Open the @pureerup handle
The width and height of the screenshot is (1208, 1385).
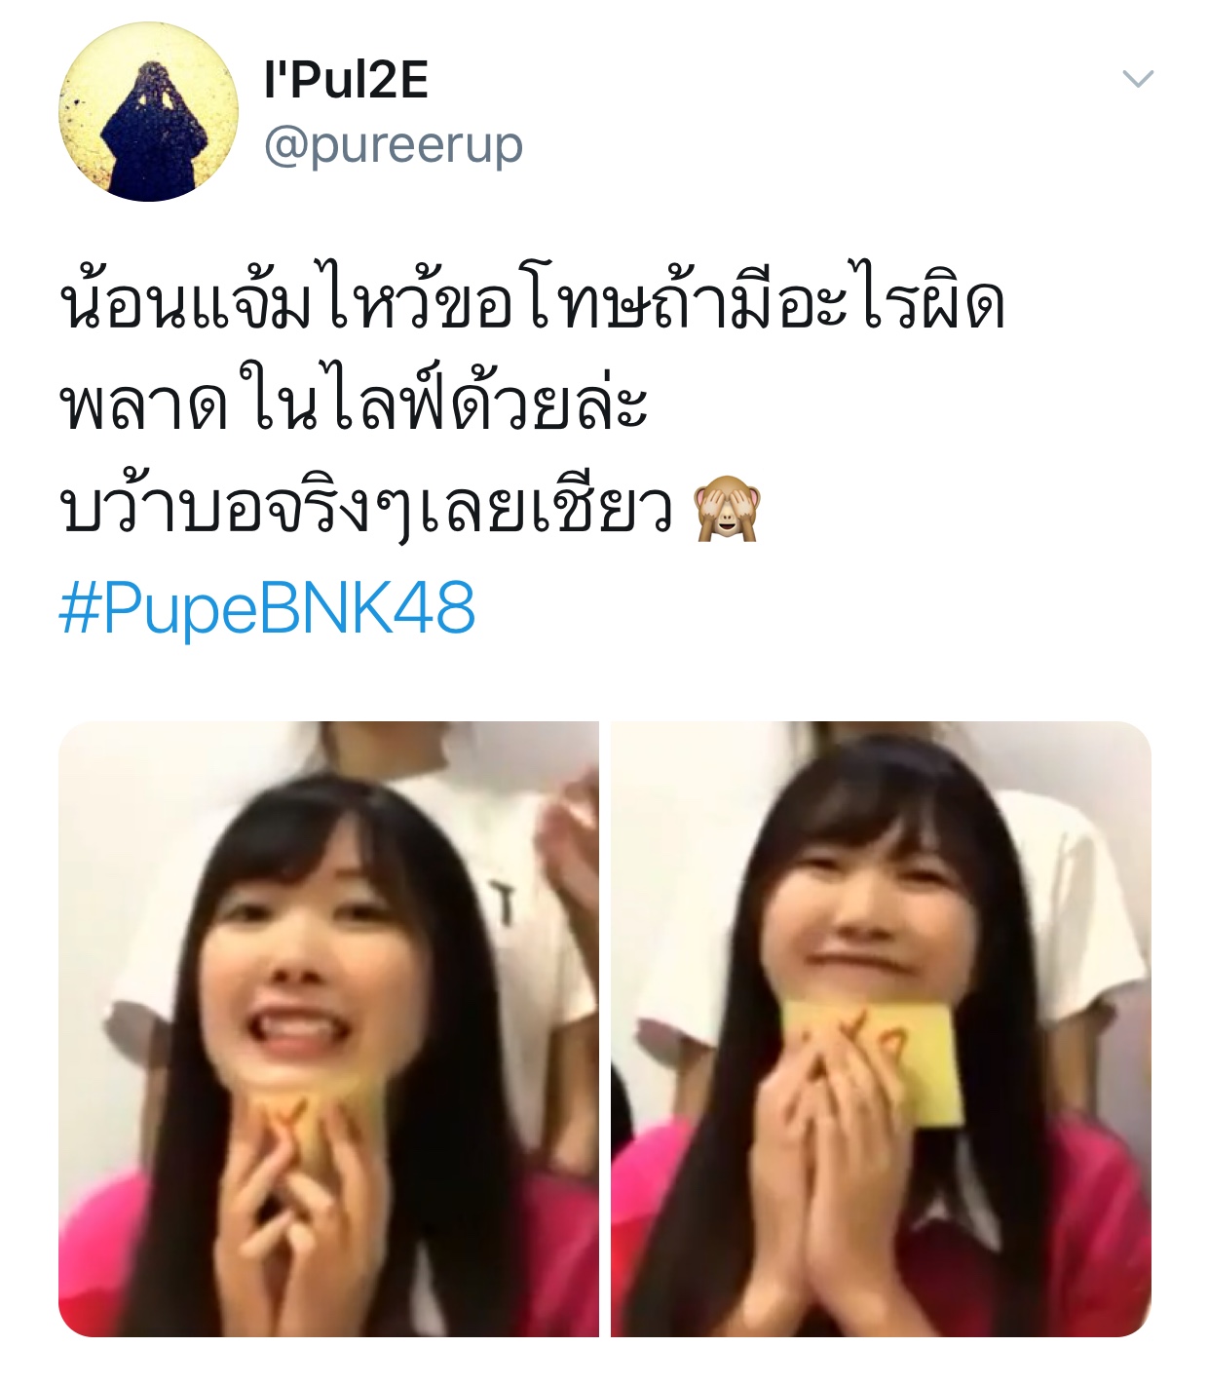tap(394, 146)
